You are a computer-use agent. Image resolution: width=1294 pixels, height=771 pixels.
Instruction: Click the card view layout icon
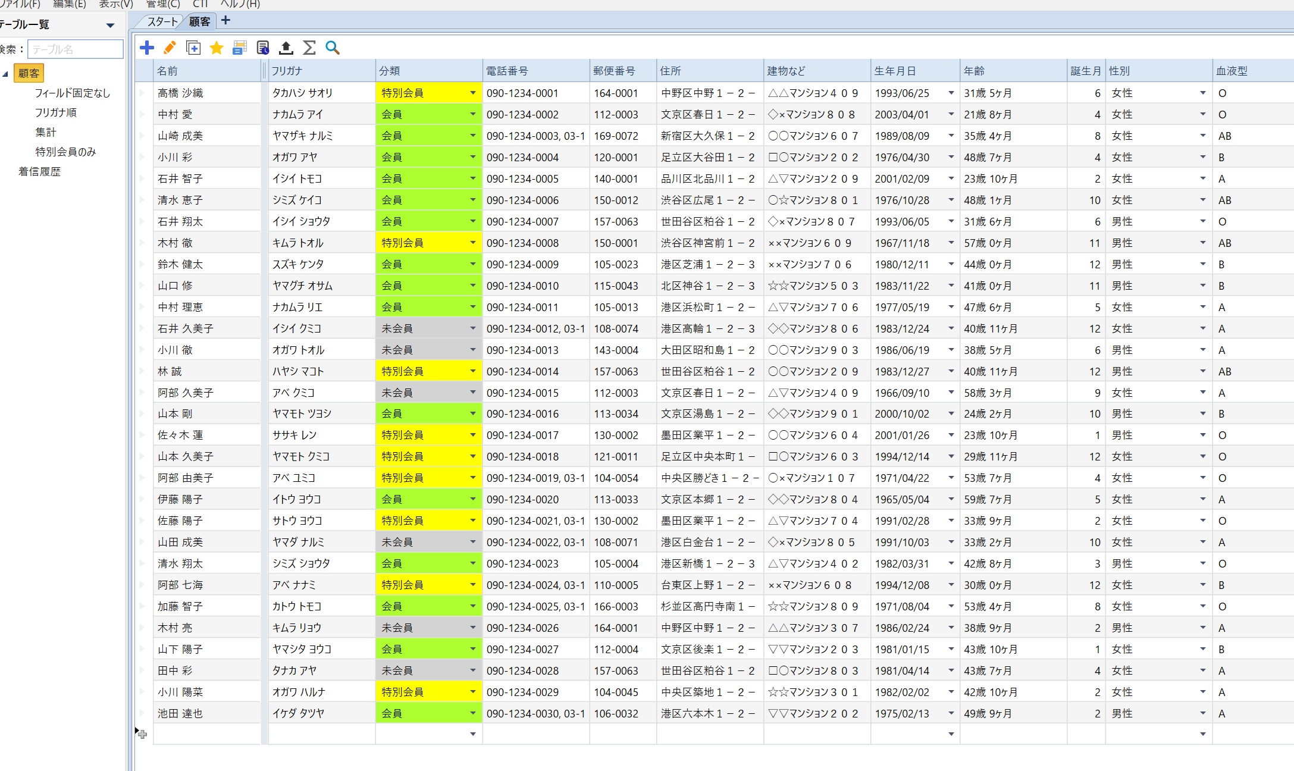click(240, 48)
